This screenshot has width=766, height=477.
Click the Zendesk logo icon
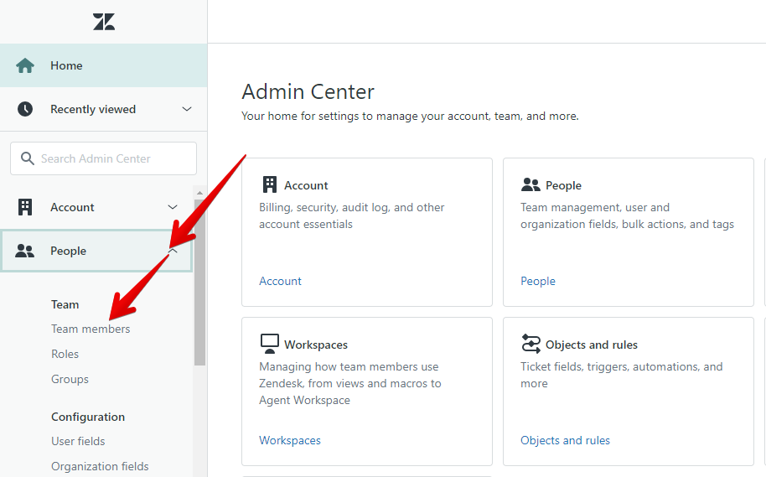(x=104, y=22)
